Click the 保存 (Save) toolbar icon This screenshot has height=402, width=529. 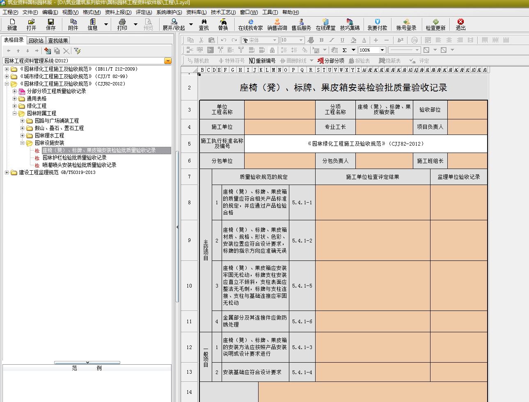coord(51,24)
